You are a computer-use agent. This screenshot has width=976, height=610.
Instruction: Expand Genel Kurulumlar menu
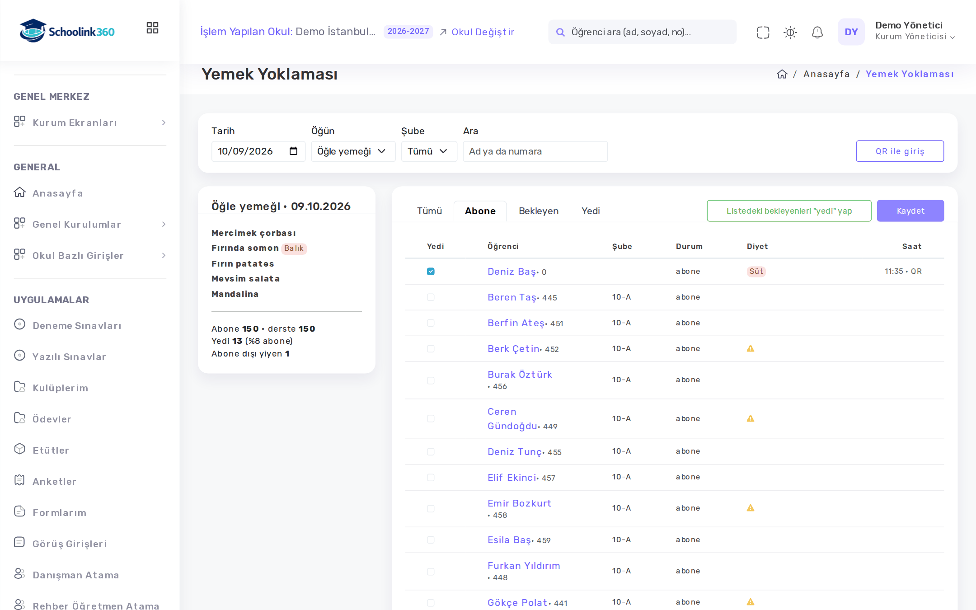pos(90,225)
